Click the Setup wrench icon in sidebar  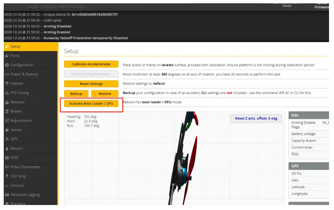(x=7, y=47)
